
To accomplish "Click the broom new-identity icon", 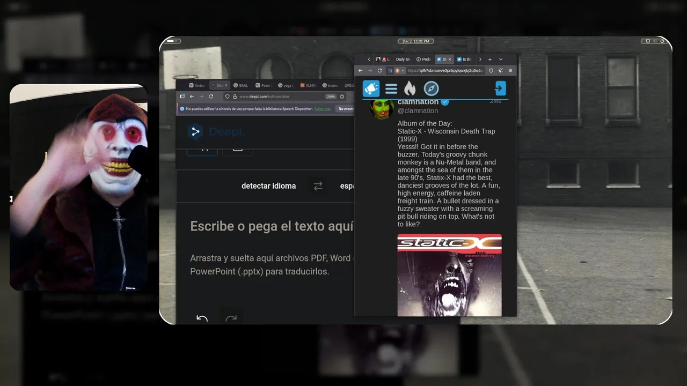I will tap(500, 70).
